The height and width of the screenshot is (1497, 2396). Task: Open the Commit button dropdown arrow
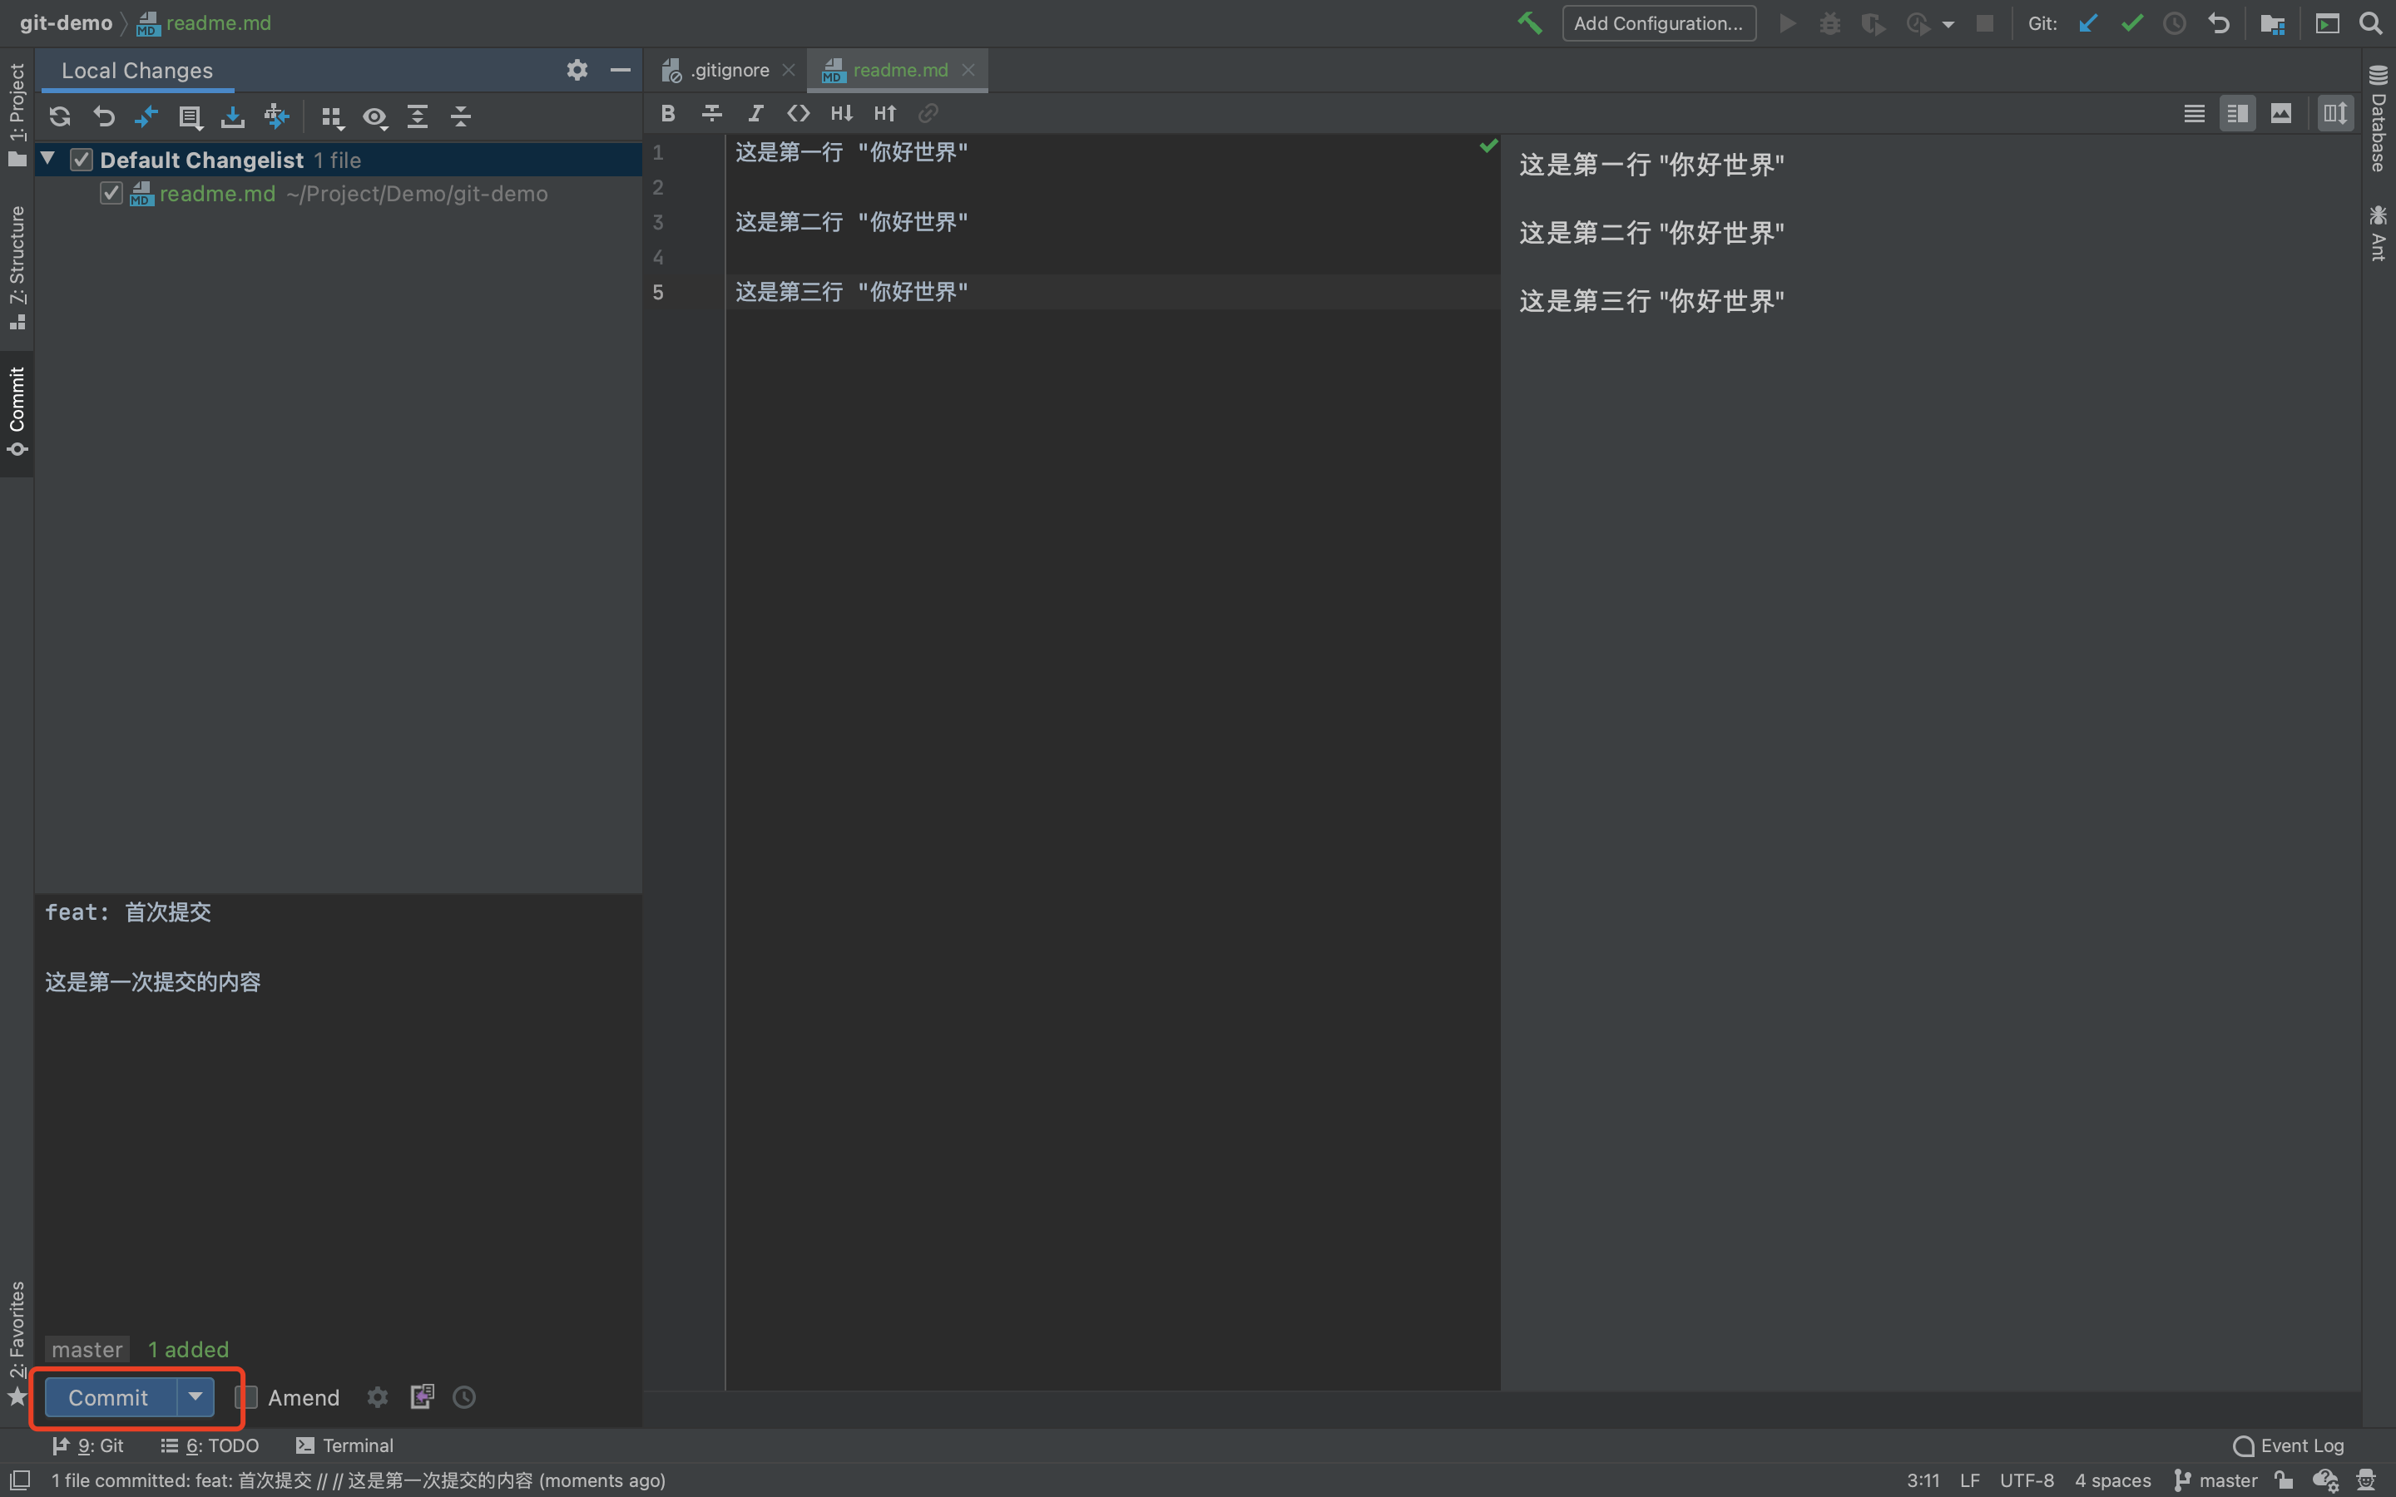coord(195,1397)
